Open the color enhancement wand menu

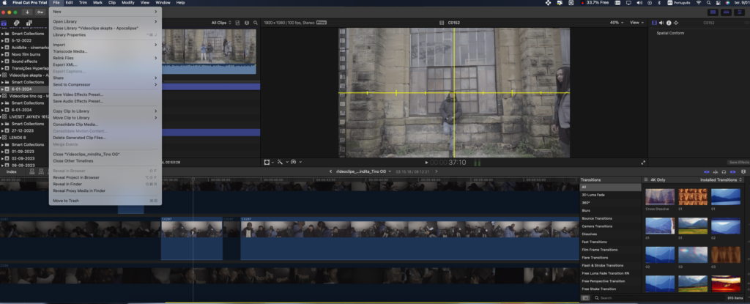tap(282, 163)
